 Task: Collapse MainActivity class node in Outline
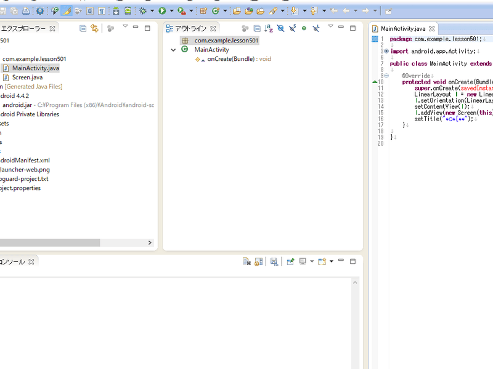[x=174, y=50]
